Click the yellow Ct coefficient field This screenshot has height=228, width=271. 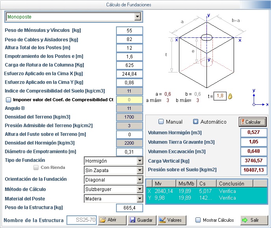pyautogui.click(x=129, y=100)
